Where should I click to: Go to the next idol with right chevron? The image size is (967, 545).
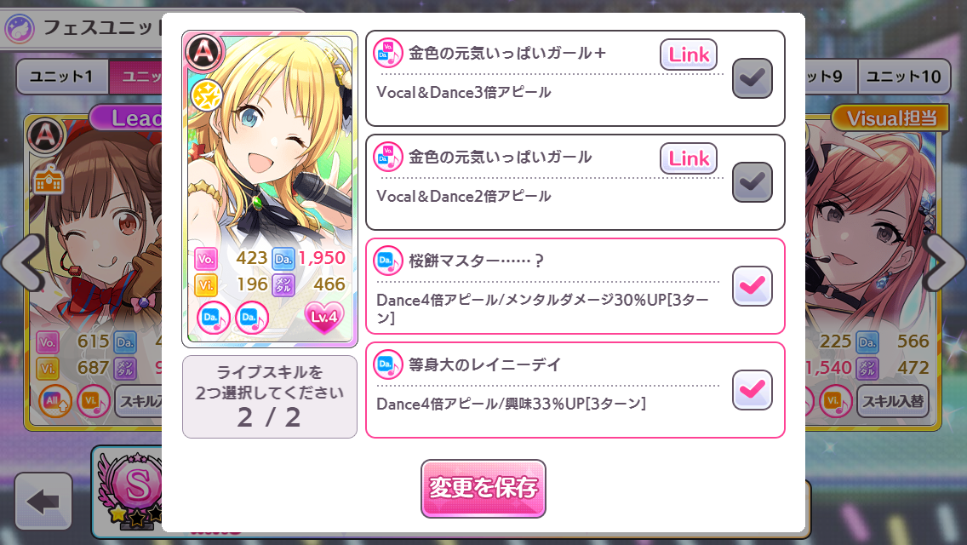pyautogui.click(x=943, y=263)
